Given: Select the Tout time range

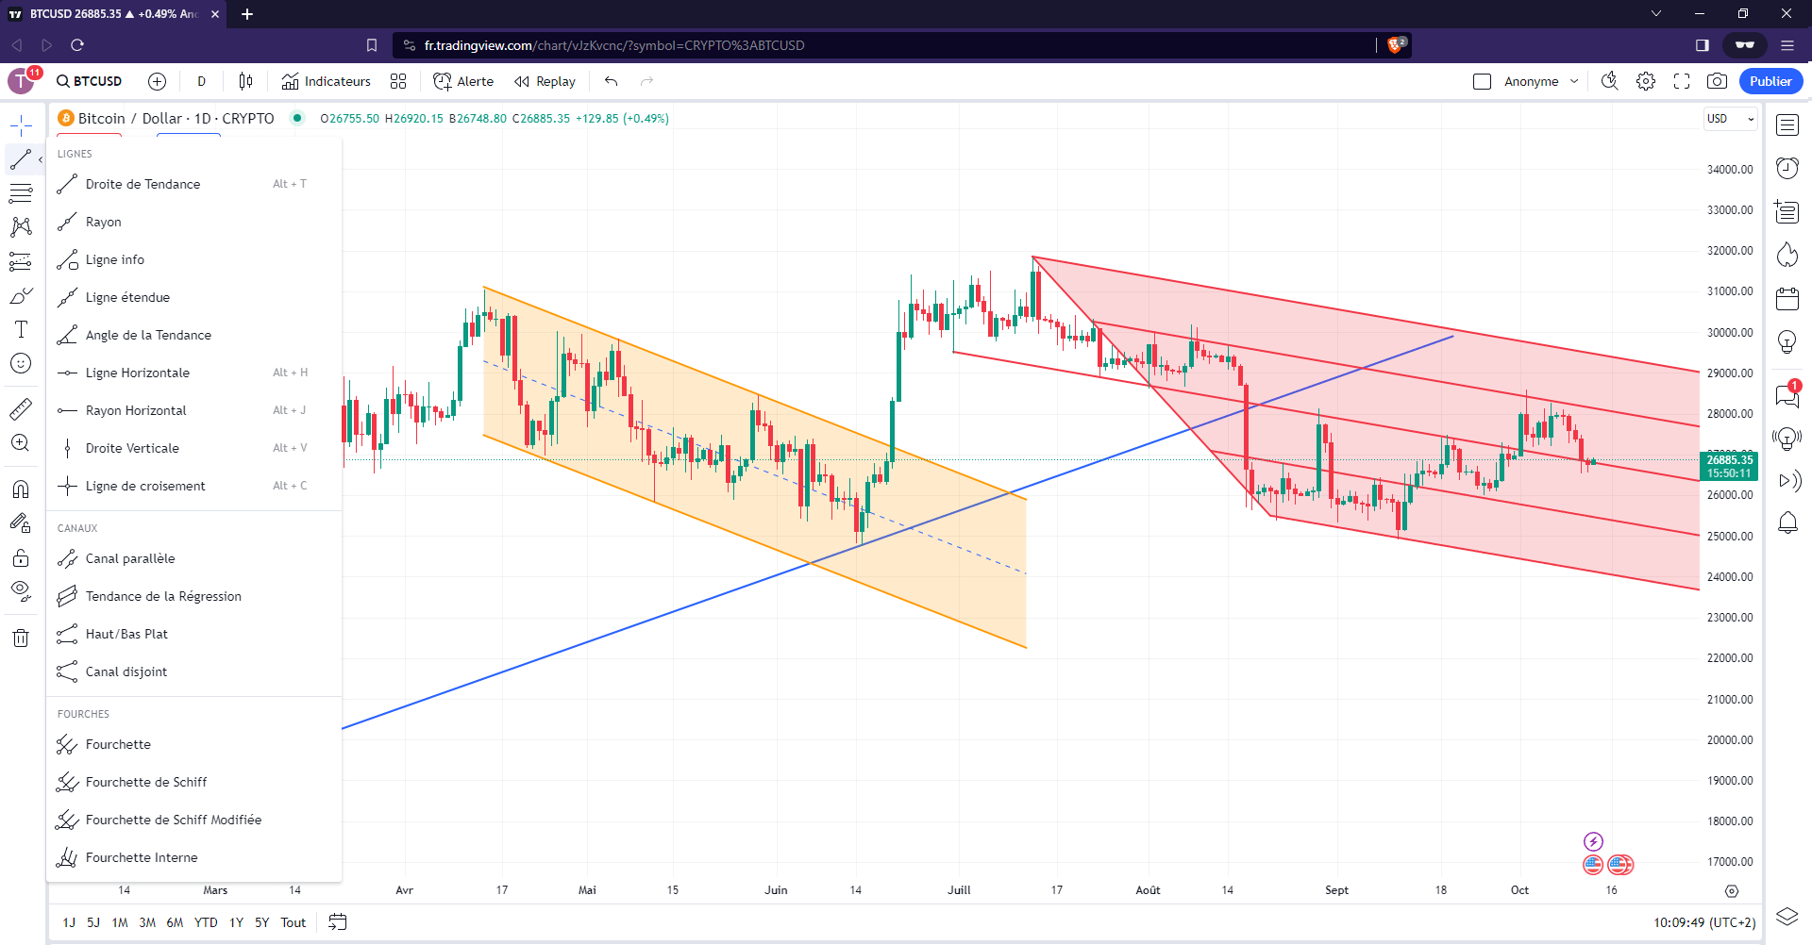Looking at the screenshot, I should click(293, 922).
